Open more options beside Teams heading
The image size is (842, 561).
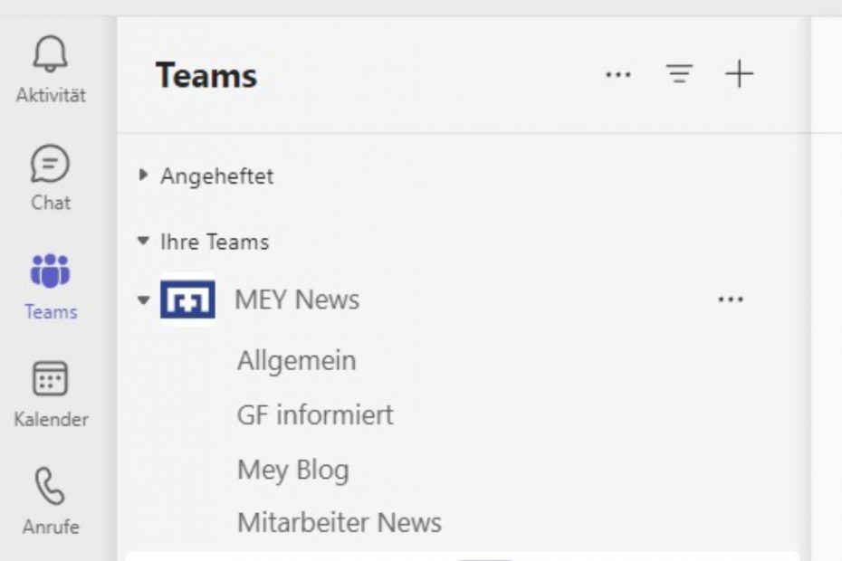click(617, 75)
